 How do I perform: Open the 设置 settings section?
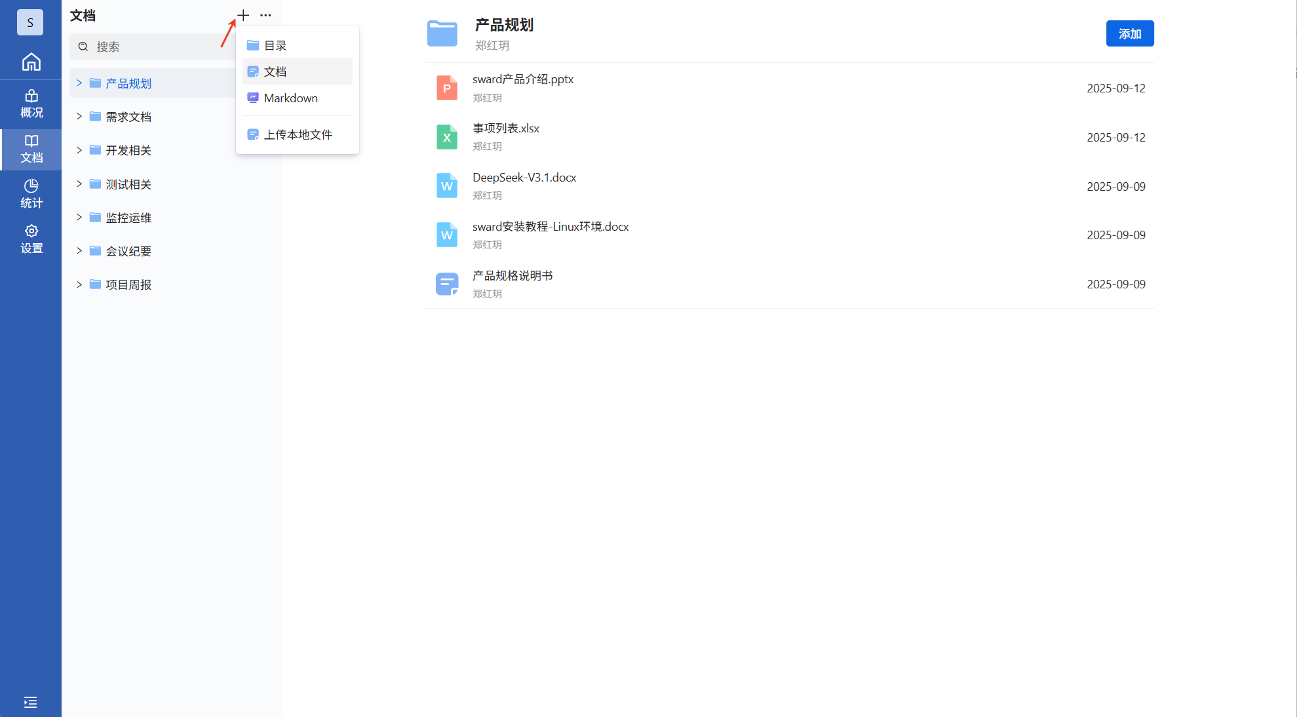click(x=31, y=239)
